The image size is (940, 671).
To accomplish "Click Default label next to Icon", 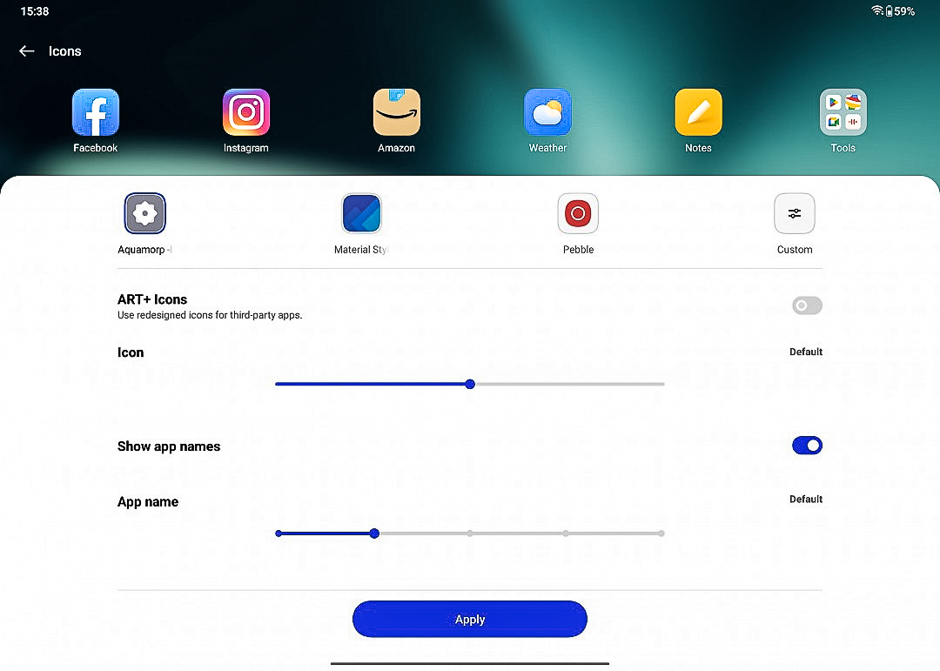I will coord(806,352).
